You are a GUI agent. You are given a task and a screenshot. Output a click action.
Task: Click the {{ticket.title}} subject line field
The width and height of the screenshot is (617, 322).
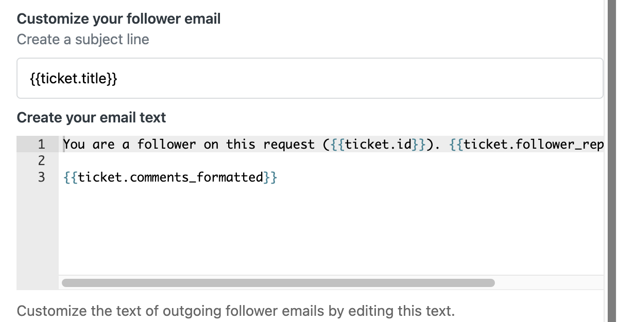pyautogui.click(x=310, y=78)
